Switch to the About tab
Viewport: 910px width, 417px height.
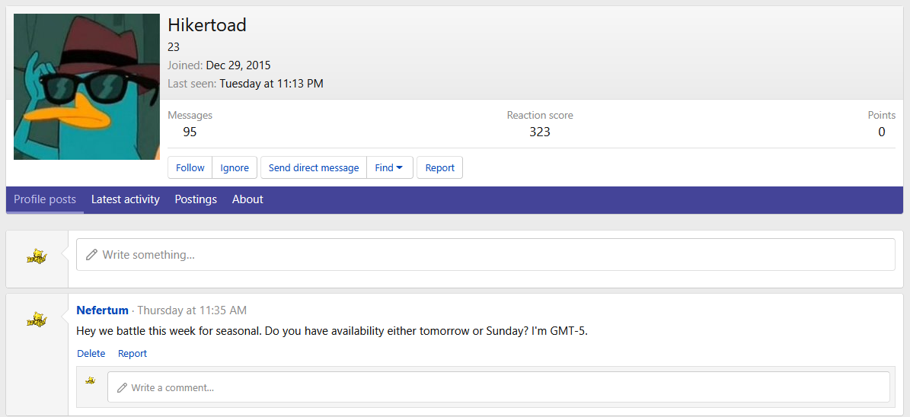tap(247, 199)
